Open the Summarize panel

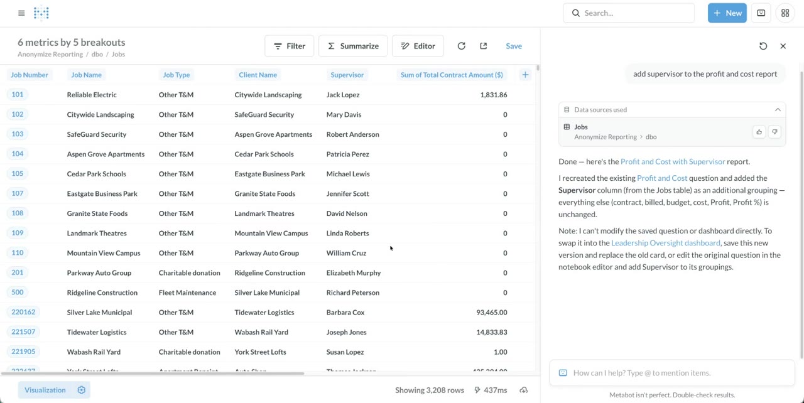point(353,46)
